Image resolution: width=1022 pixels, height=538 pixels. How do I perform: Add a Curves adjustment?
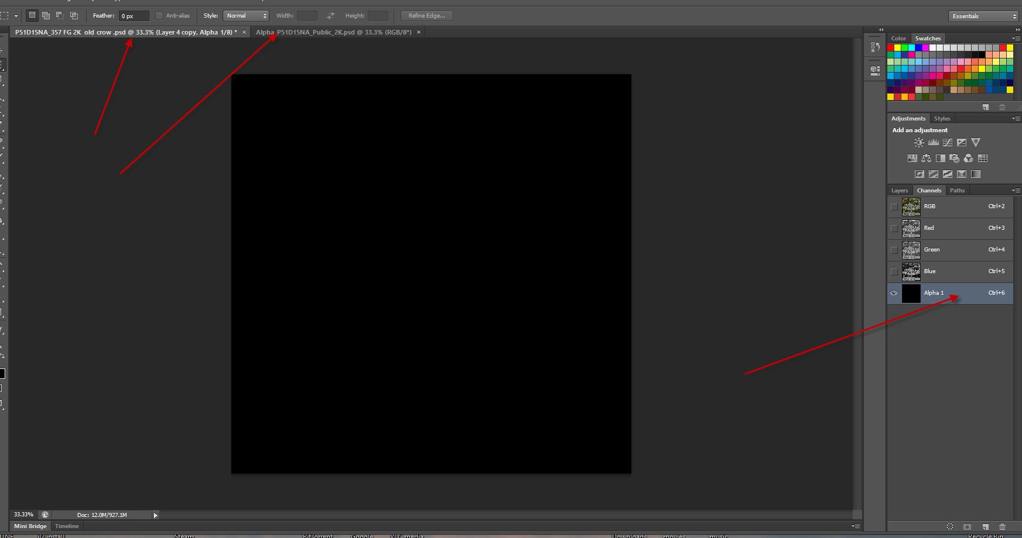(x=947, y=143)
